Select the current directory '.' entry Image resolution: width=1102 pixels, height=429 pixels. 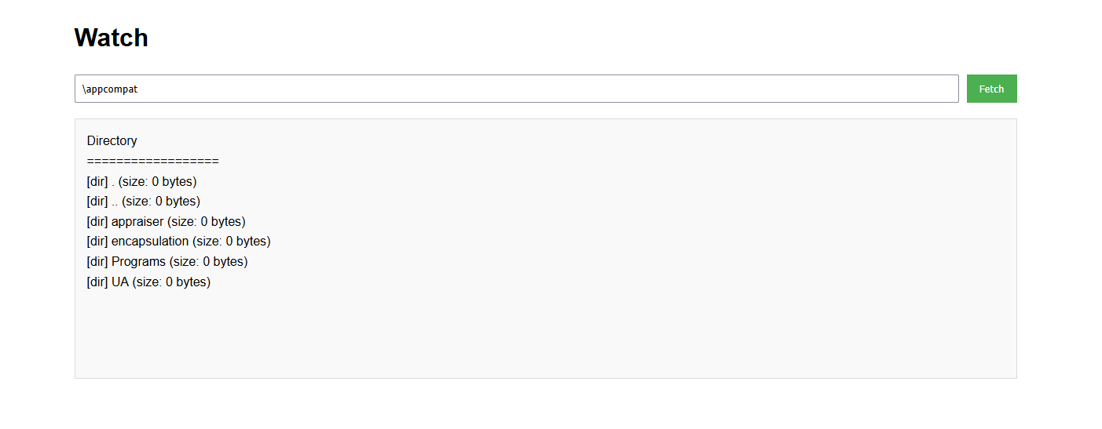click(x=142, y=181)
